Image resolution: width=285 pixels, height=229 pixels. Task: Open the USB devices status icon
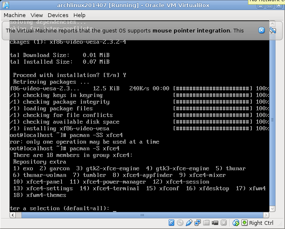pos(189,223)
